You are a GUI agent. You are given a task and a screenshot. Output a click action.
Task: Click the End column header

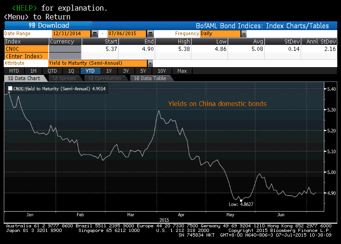[137, 42]
